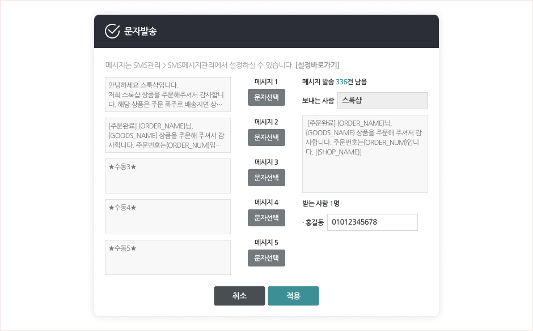Open the 설정바로가기 link
533x331 pixels.
(317, 65)
